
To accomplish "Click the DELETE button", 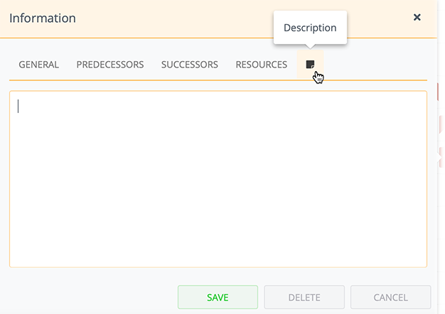I will [304, 297].
